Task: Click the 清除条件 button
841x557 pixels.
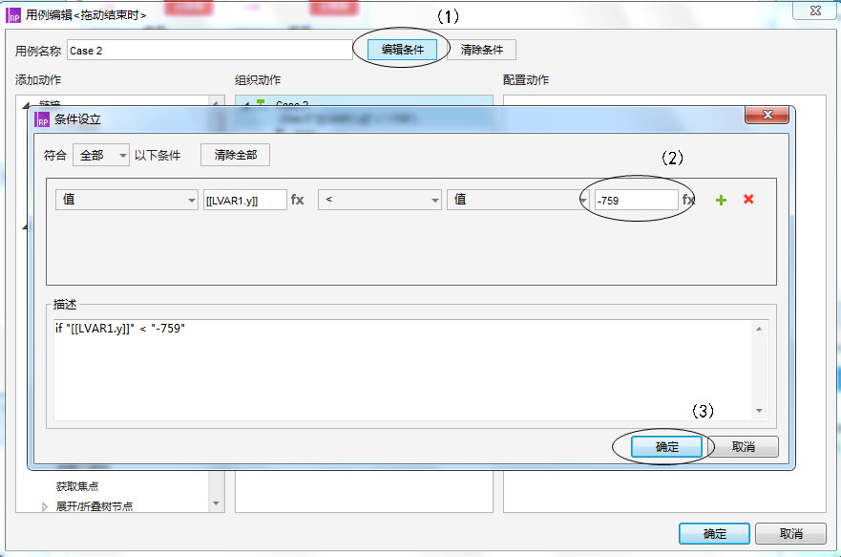Action: (x=482, y=50)
